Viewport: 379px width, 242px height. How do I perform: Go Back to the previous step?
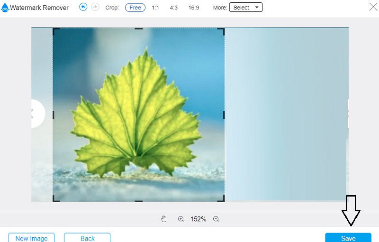(87, 238)
